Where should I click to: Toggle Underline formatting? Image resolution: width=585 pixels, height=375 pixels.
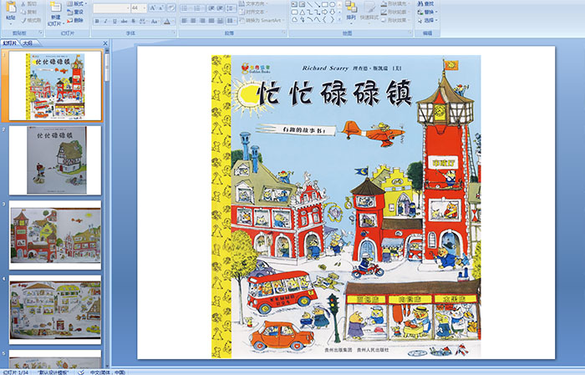point(114,21)
